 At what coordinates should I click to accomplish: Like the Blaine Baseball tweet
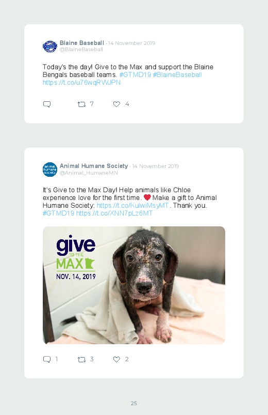(x=116, y=104)
